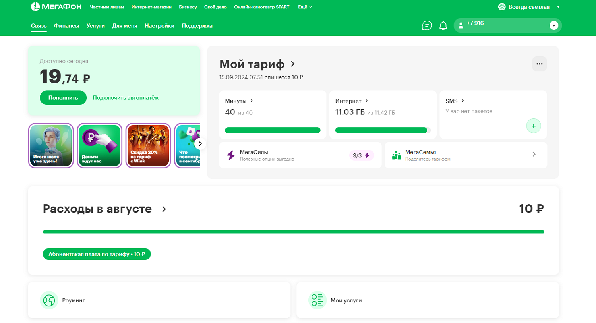Viewport: 596px width, 323px height.
Task: Open Мой тариф chevron
Action: coord(293,64)
